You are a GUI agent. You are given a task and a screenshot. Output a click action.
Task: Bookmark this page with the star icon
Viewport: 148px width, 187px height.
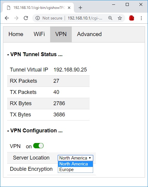coord(120,18)
